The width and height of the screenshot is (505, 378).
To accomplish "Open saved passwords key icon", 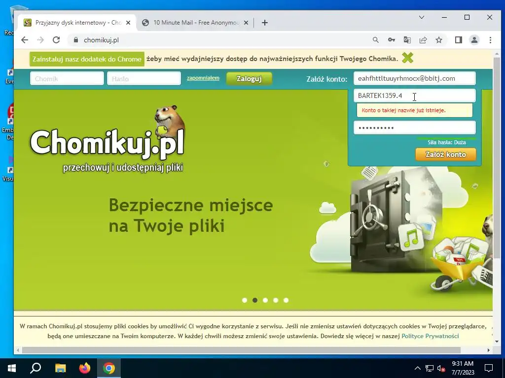I will click(391, 40).
